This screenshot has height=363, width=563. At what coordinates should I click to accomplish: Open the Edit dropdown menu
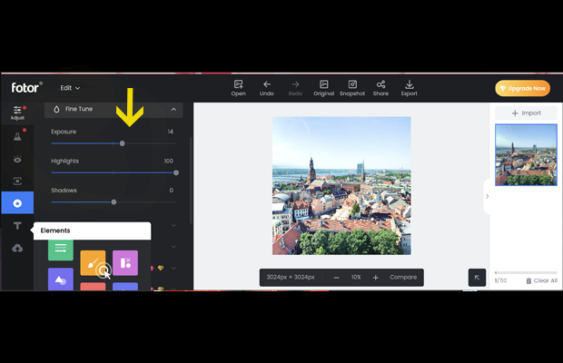point(70,88)
